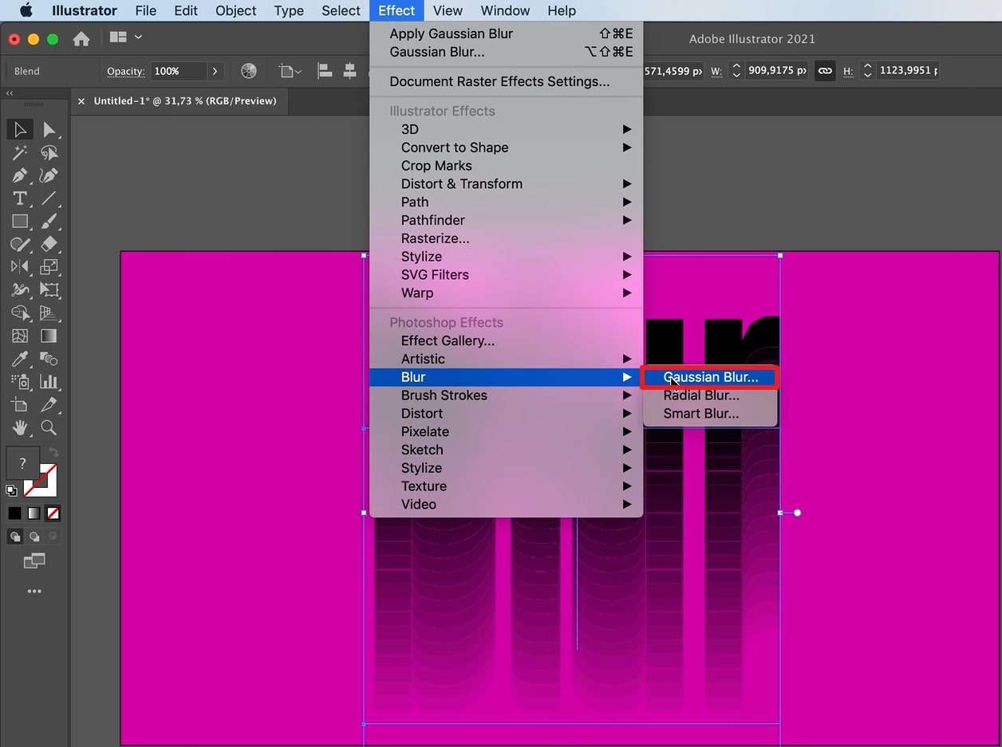Switch to Draw Behind mode
Viewport: 1002px width, 747px height.
point(34,537)
